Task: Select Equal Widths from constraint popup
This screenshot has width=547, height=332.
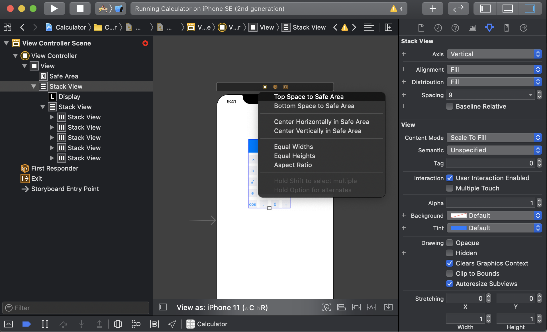Action: [x=293, y=147]
